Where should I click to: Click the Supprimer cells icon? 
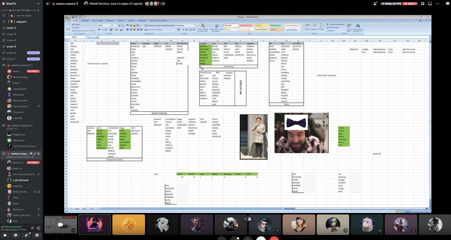click(x=314, y=26)
